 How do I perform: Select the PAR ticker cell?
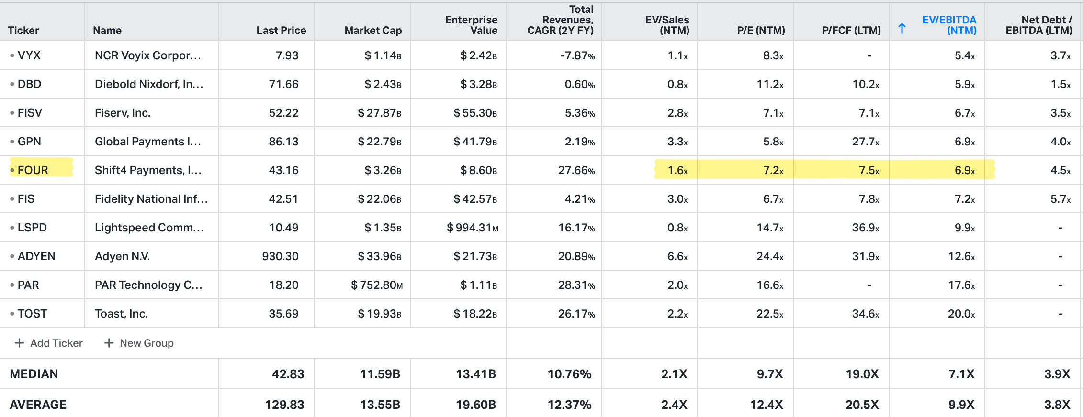pyautogui.click(x=28, y=285)
